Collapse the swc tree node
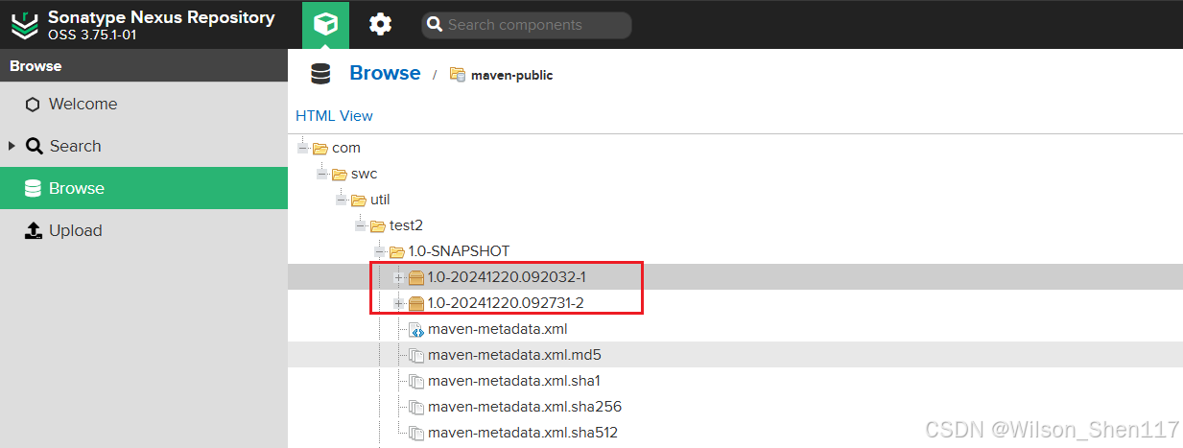Viewport: 1183px width, 448px height. coord(322,174)
